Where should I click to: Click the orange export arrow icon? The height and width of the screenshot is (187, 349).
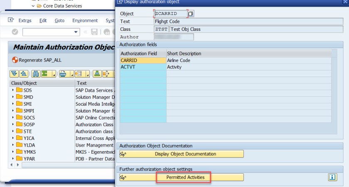pyautogui.click(x=106, y=74)
